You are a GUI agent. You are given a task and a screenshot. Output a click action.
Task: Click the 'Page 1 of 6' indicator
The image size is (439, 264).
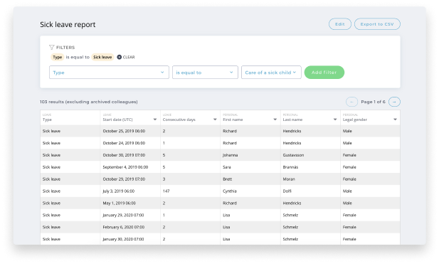(x=373, y=102)
